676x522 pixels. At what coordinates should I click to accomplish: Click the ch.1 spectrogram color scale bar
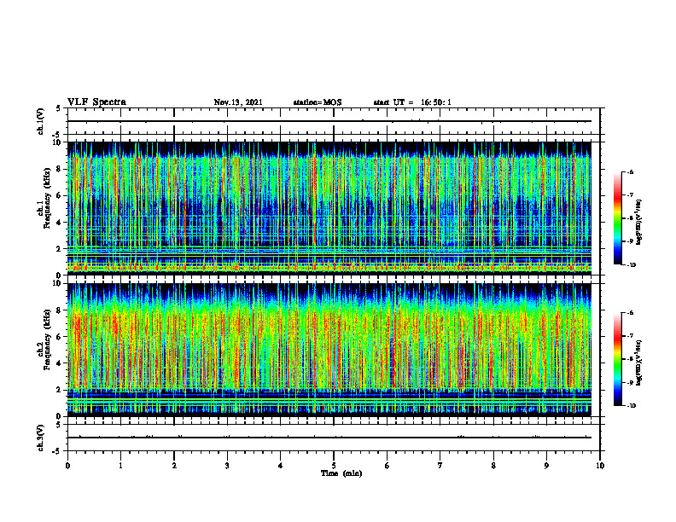(617, 218)
